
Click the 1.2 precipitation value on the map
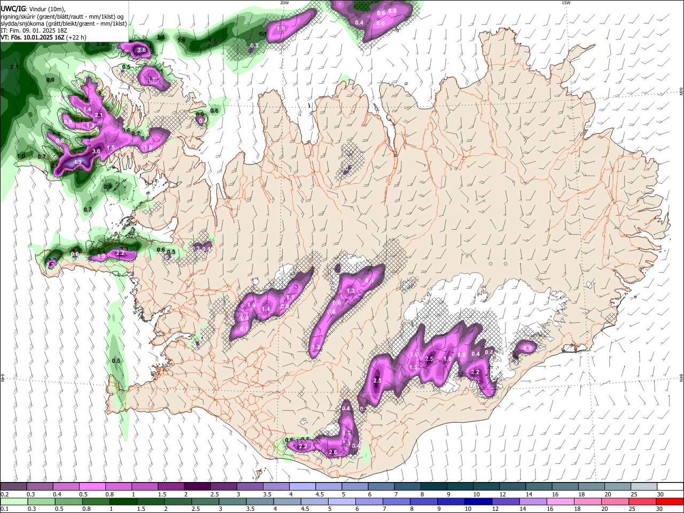click(x=315, y=347)
